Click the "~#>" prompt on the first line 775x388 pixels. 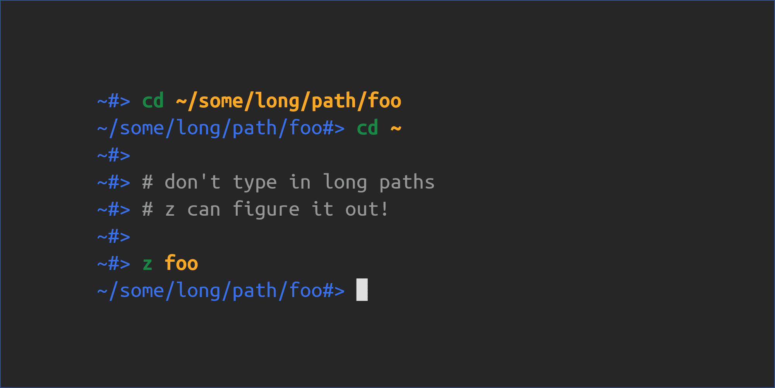click(x=114, y=101)
